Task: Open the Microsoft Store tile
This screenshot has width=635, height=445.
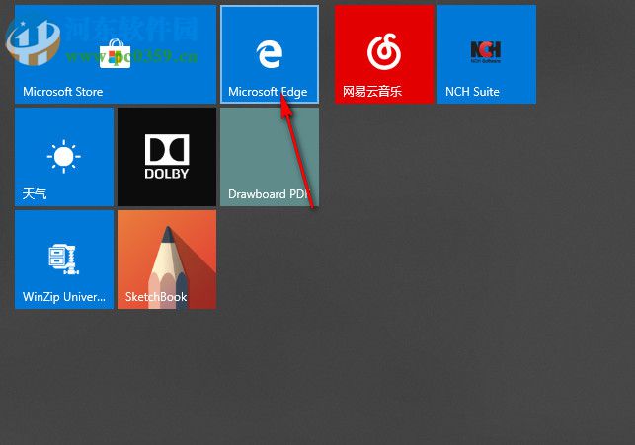Action: pos(116,54)
